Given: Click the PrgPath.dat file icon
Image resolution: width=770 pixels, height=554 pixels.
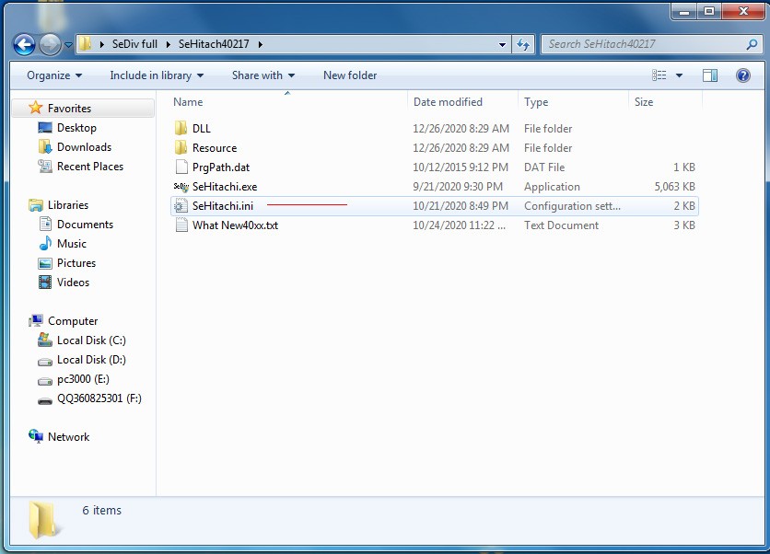Looking at the screenshot, I should [181, 167].
